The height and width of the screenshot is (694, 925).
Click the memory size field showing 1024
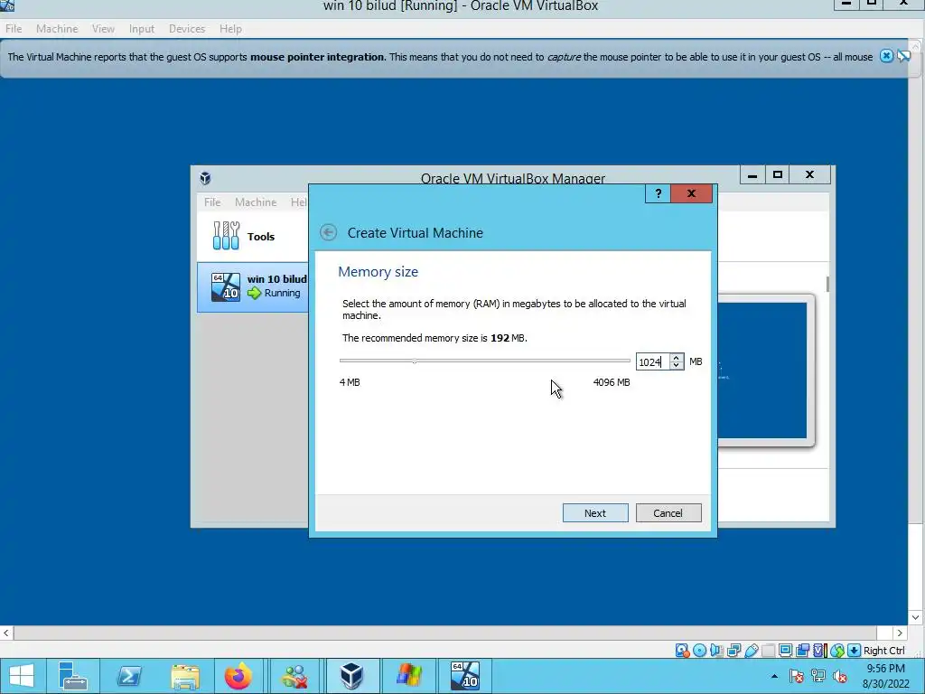[x=652, y=361]
